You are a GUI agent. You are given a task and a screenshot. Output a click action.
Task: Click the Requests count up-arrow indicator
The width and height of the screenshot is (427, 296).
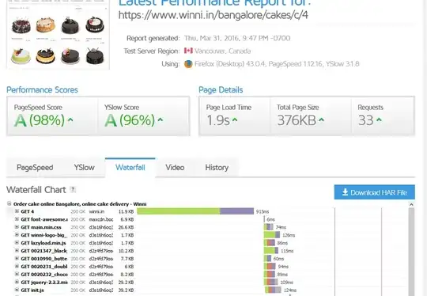pos(379,120)
